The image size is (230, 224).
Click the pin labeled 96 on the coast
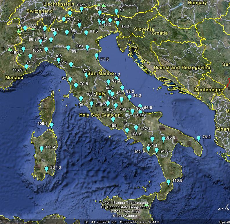click(x=81, y=99)
